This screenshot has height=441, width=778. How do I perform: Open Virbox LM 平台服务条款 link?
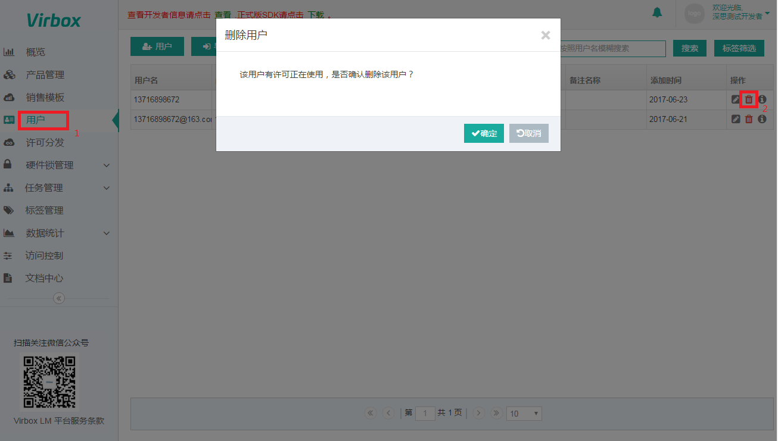(x=59, y=421)
